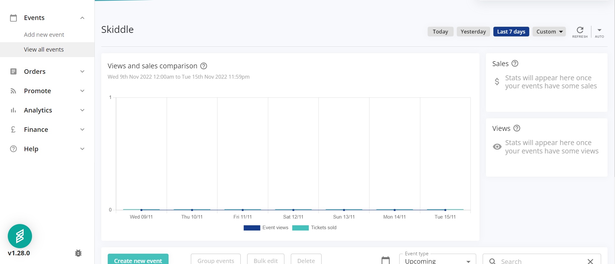Expand the Promote menu section
615x264 pixels.
point(82,91)
